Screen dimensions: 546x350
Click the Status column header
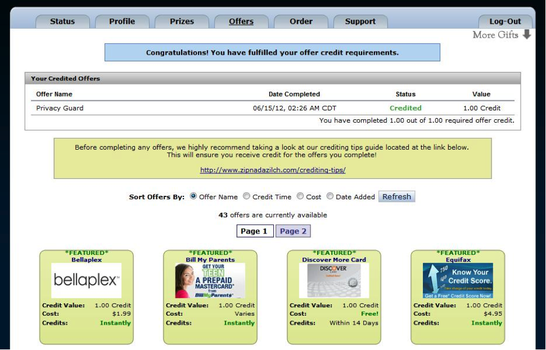click(405, 94)
